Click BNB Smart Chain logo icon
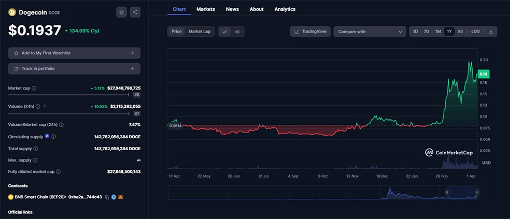The width and height of the screenshot is (510, 219). tap(10, 197)
